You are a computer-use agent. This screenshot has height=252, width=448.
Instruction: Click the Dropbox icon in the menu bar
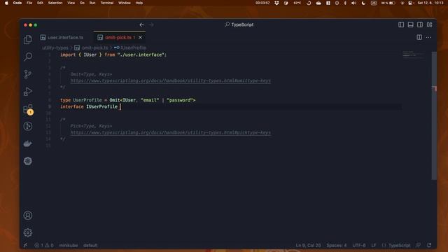(276, 3)
